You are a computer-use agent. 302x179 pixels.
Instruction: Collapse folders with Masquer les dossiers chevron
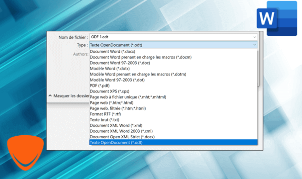(50, 95)
